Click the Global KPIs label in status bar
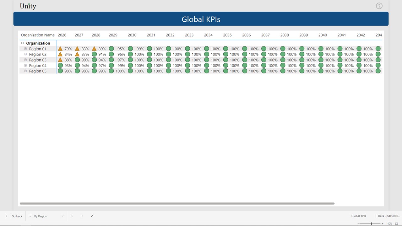This screenshot has height=226, width=402. point(359,216)
